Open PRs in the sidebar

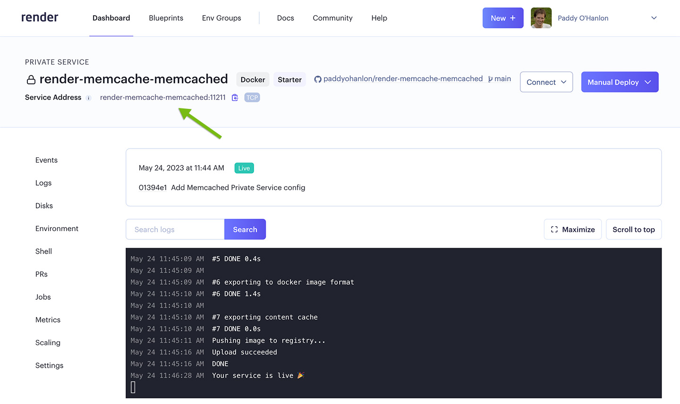click(x=42, y=274)
